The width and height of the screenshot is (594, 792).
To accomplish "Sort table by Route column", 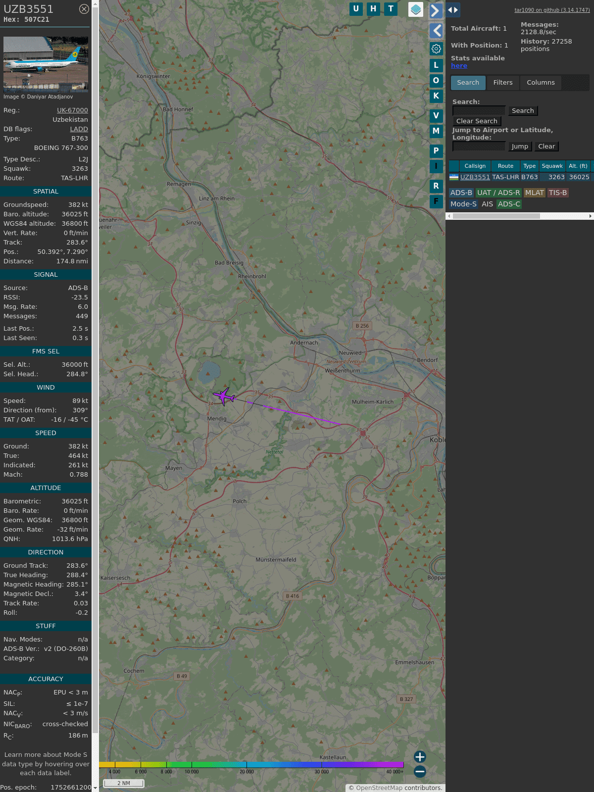I will point(505,166).
